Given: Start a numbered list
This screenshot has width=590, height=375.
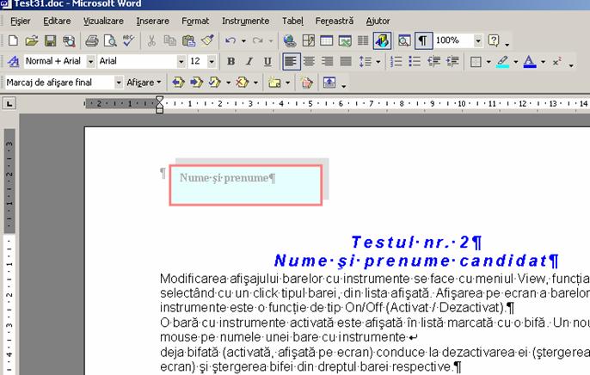Looking at the screenshot, I should 396,62.
